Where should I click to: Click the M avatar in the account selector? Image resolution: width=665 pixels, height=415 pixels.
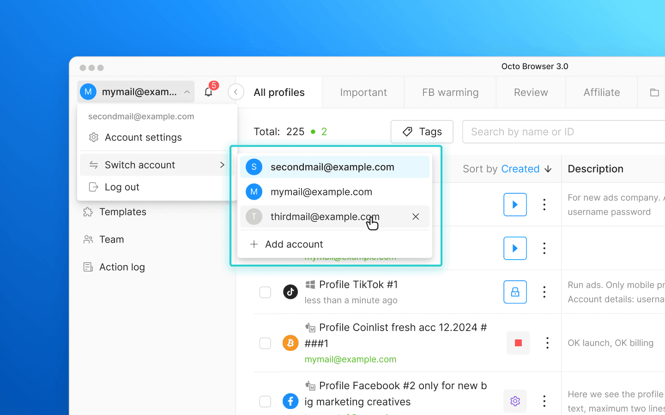[x=88, y=92]
